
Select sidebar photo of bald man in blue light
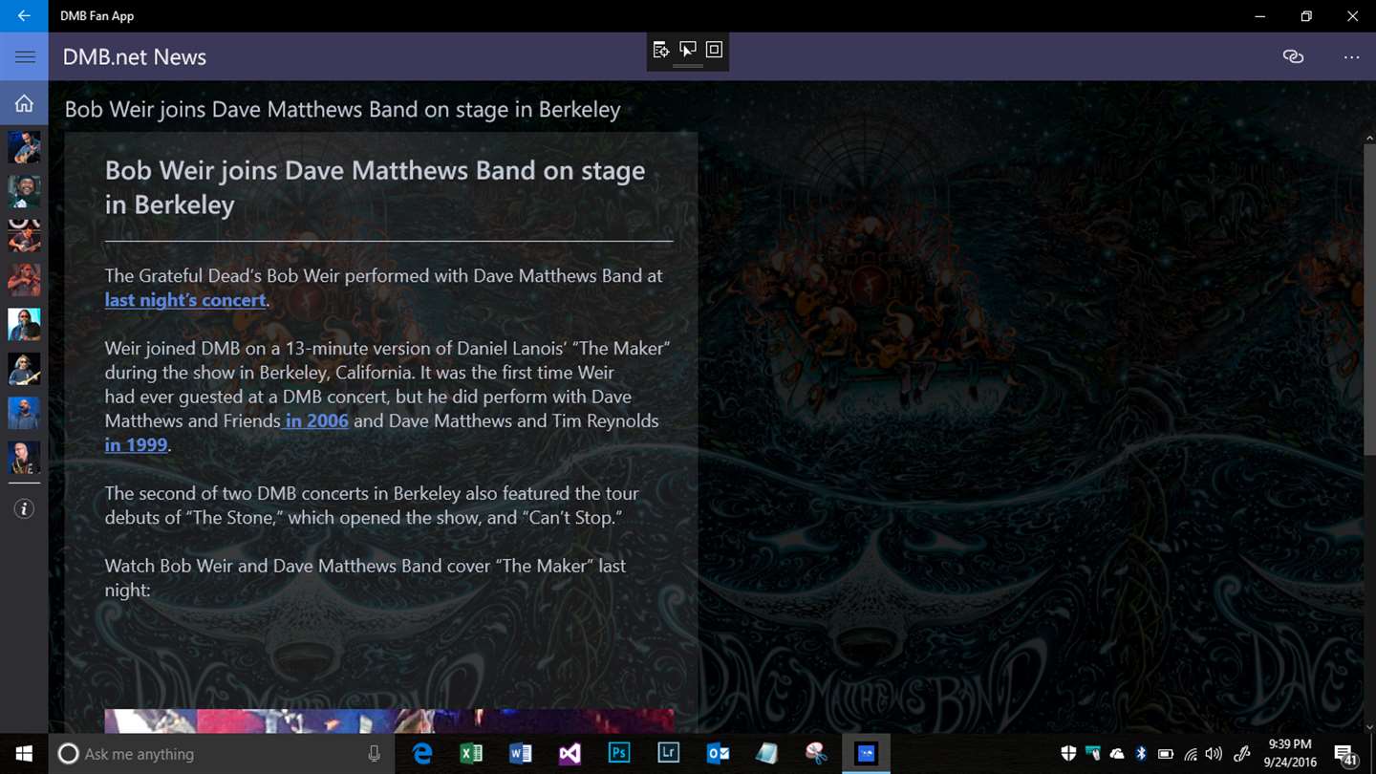24,413
